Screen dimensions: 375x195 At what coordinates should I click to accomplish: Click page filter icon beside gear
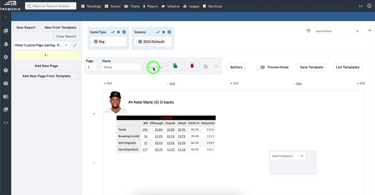click(216, 67)
